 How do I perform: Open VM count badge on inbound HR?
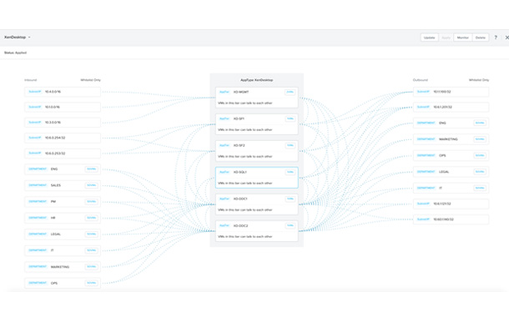(91, 218)
